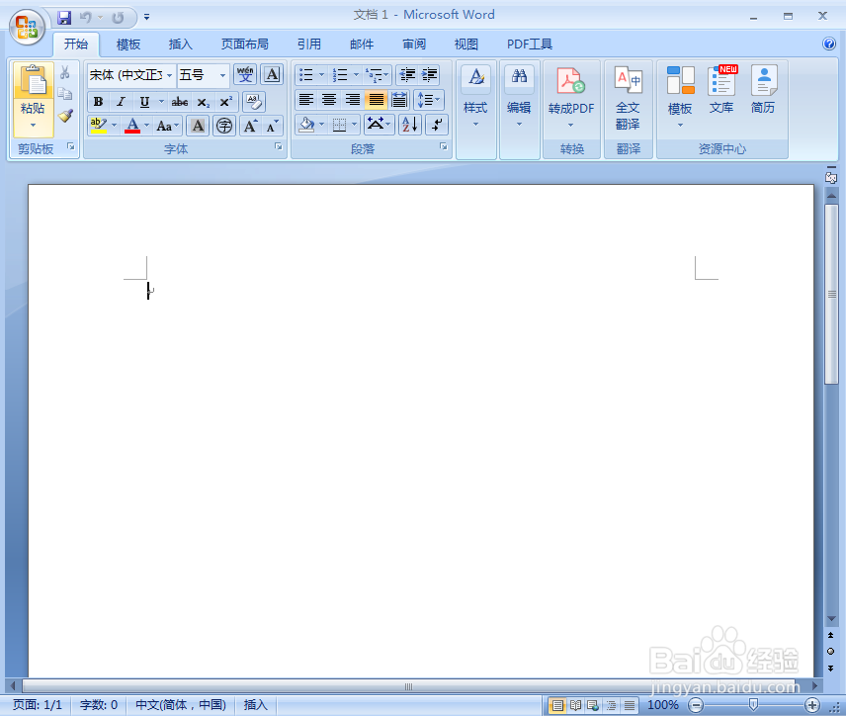Toggle justify alignment
Image resolution: width=846 pixels, height=716 pixels.
(x=376, y=100)
